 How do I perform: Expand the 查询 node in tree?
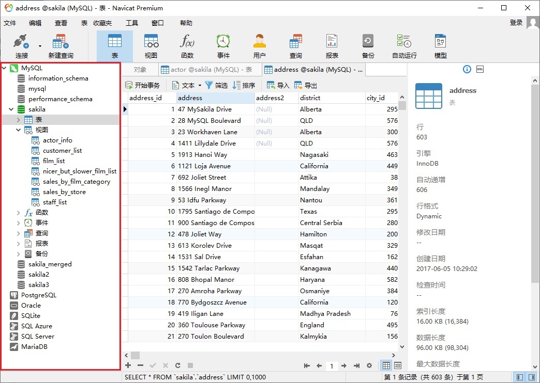(x=18, y=233)
